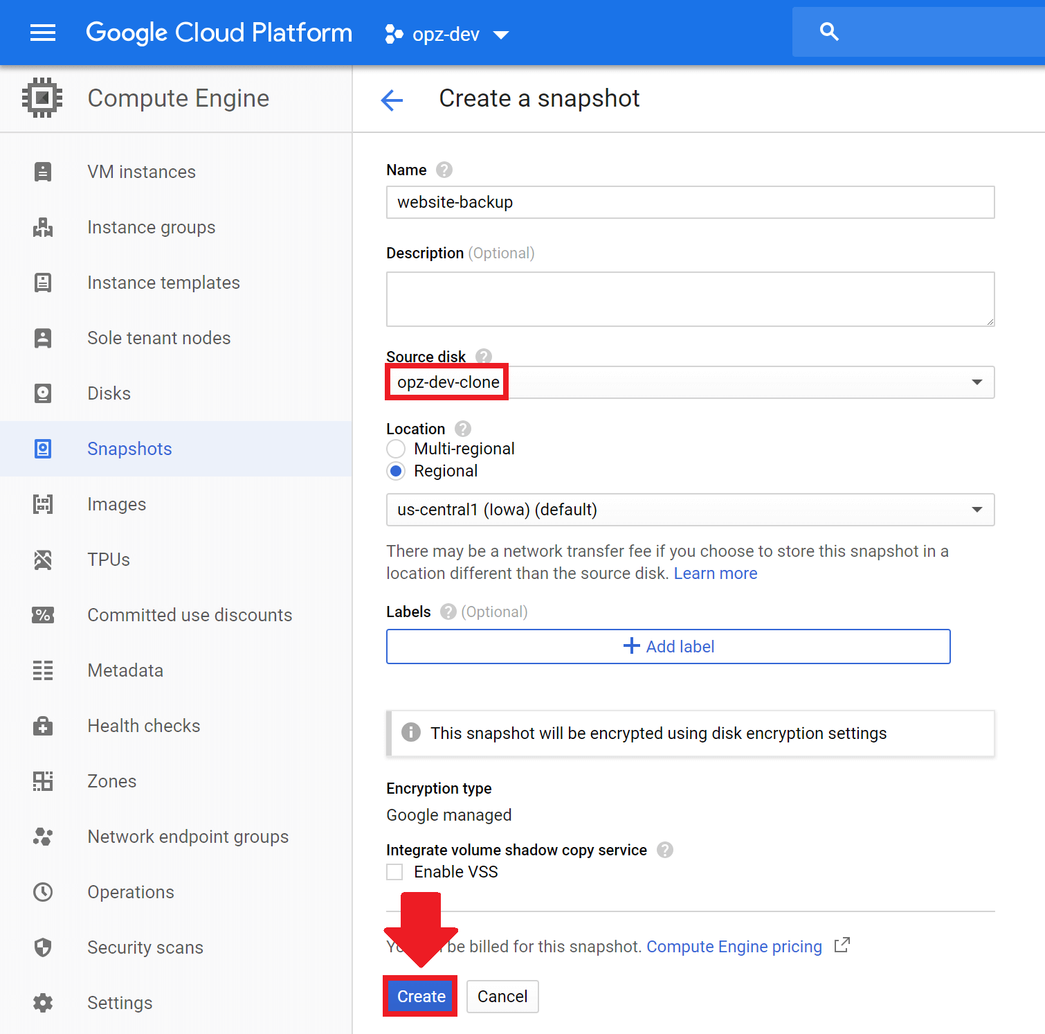This screenshot has height=1034, width=1045.
Task: Click the Committed use discounts percent icon
Action: (x=43, y=615)
